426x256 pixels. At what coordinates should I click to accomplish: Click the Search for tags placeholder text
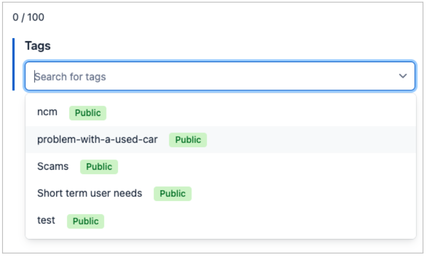71,77
